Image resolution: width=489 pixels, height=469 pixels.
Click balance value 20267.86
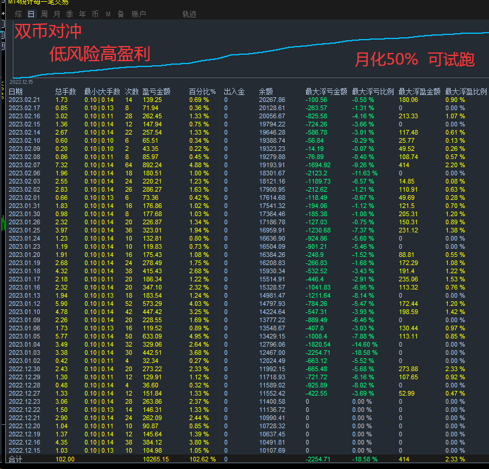point(272,100)
